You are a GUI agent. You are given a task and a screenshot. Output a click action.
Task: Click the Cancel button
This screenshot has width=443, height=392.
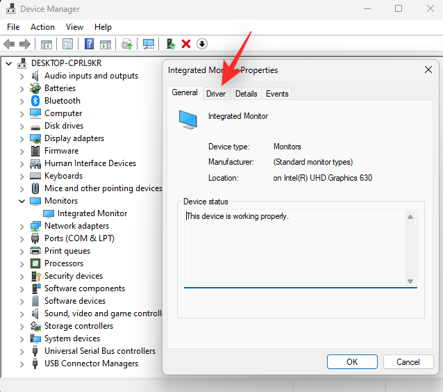[408, 361]
